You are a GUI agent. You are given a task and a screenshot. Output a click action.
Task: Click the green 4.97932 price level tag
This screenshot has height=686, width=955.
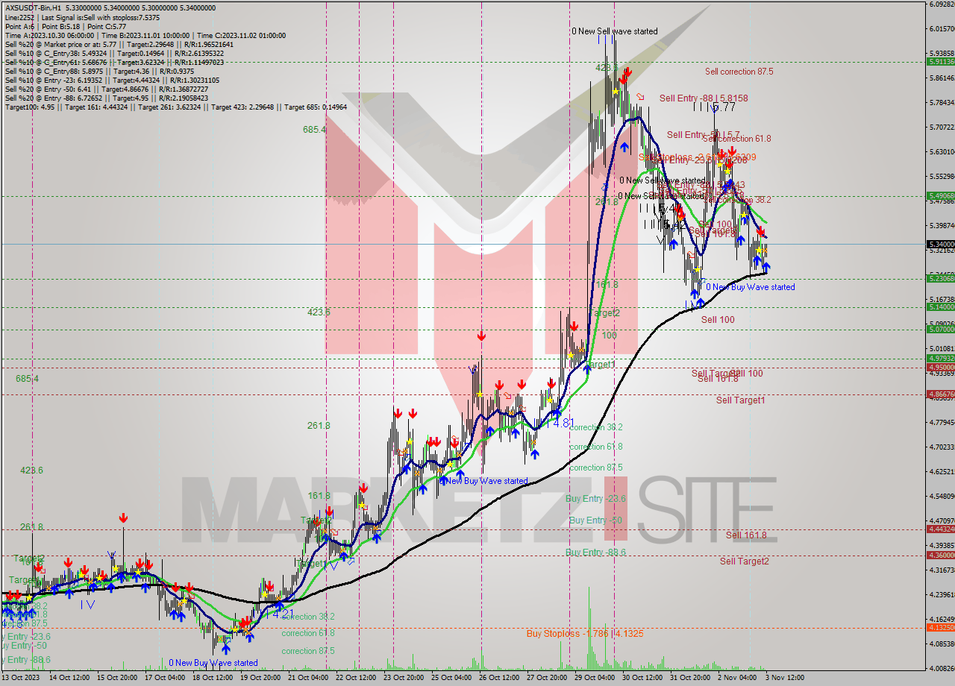(x=940, y=358)
